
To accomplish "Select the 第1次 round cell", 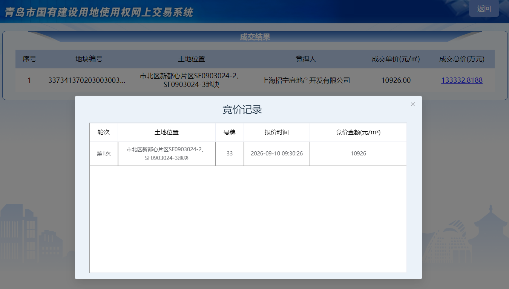I will coord(104,154).
